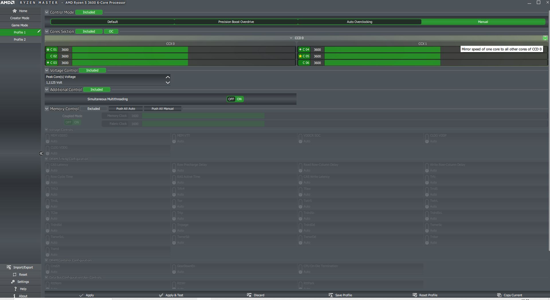Toggle Coupled Mode OFF/ON switch
The height and width of the screenshot is (300, 550).
point(72,122)
